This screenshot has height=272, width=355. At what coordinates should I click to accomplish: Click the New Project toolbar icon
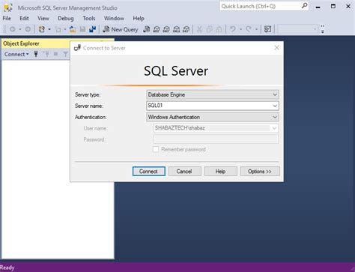pos(41,29)
